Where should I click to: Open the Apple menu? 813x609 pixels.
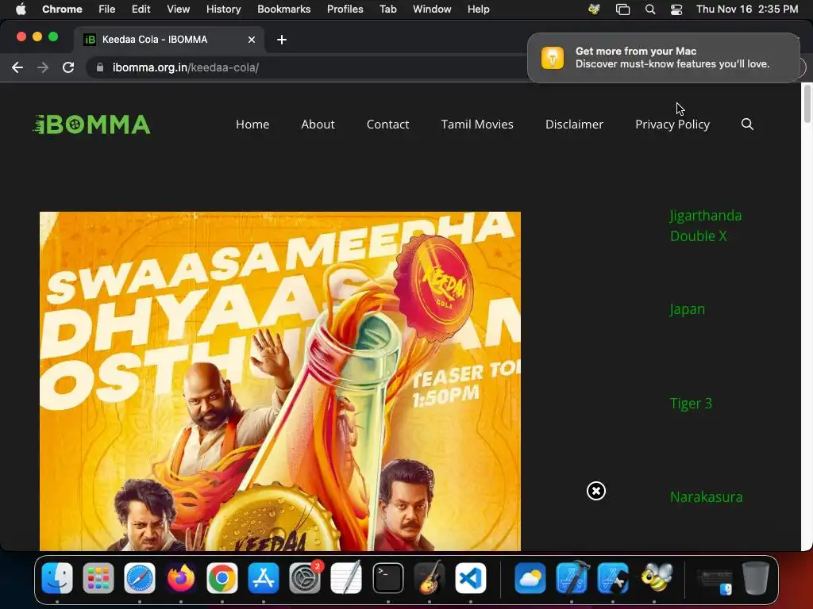(x=21, y=10)
